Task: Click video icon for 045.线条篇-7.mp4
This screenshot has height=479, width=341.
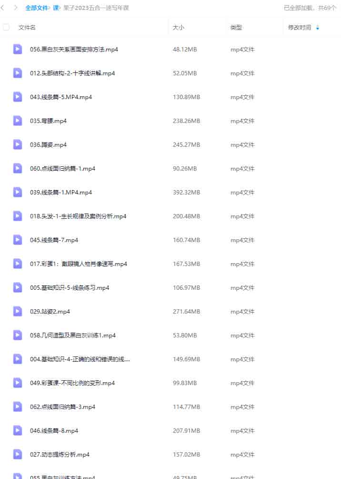Action: (18, 240)
